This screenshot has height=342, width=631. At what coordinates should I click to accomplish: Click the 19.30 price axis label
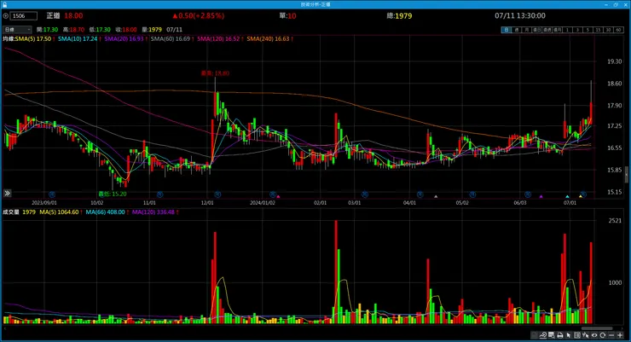point(615,61)
